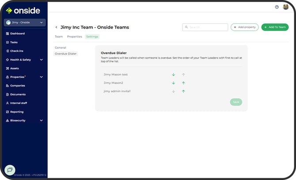Click the Add To Team button
Screen dimensions: 296x180
[x=275, y=27]
